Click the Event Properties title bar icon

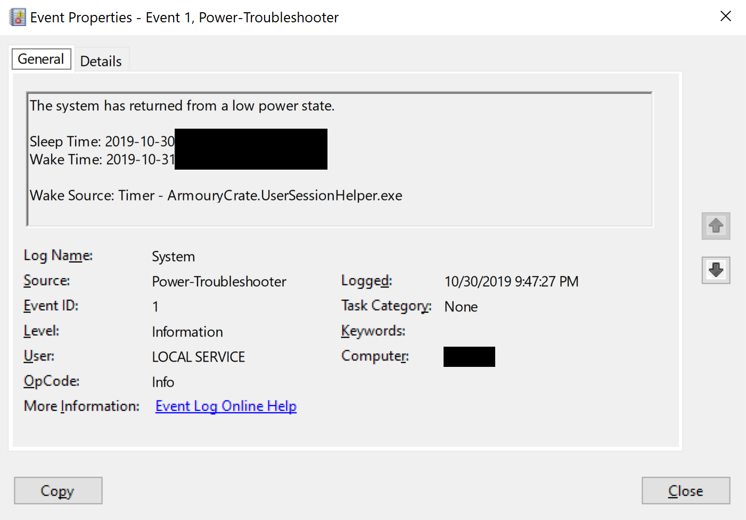(x=18, y=18)
